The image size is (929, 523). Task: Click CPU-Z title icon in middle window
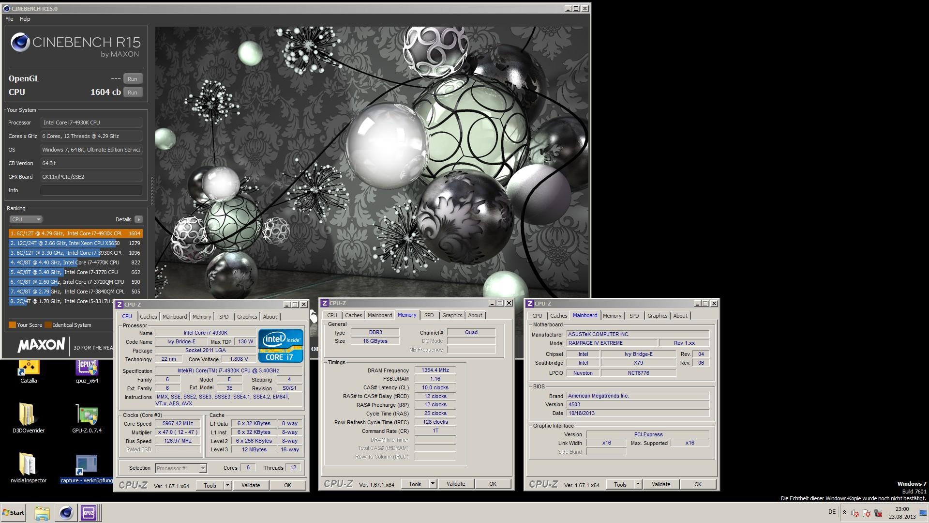pos(324,303)
